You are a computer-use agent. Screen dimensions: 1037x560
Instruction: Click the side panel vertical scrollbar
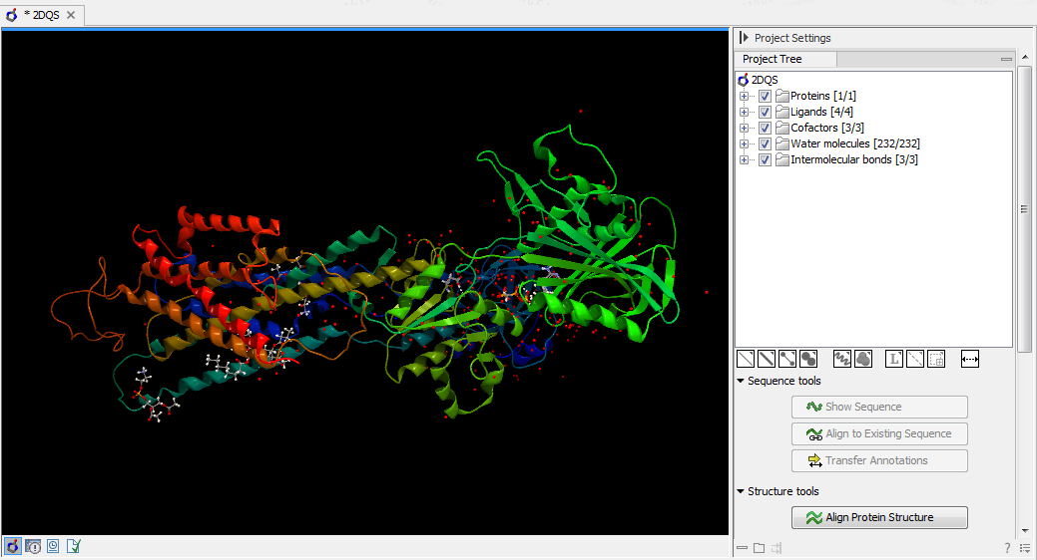pyautogui.click(x=1024, y=209)
